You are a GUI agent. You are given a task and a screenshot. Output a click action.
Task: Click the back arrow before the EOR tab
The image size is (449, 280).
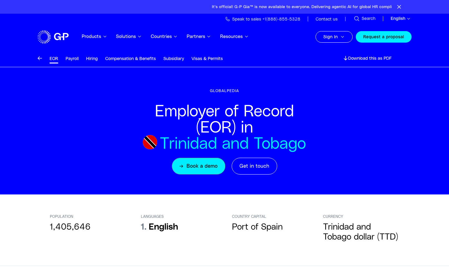tap(40, 58)
